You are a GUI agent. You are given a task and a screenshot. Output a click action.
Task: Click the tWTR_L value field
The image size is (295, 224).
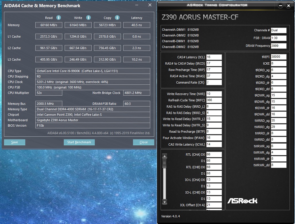214,119
